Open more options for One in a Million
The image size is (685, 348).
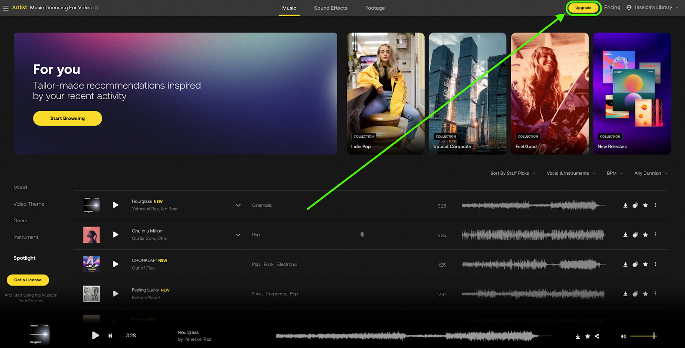pyautogui.click(x=655, y=235)
